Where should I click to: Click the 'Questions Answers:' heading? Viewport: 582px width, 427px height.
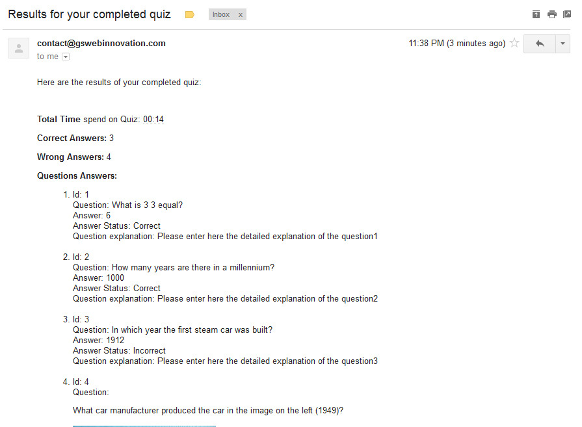pos(77,176)
